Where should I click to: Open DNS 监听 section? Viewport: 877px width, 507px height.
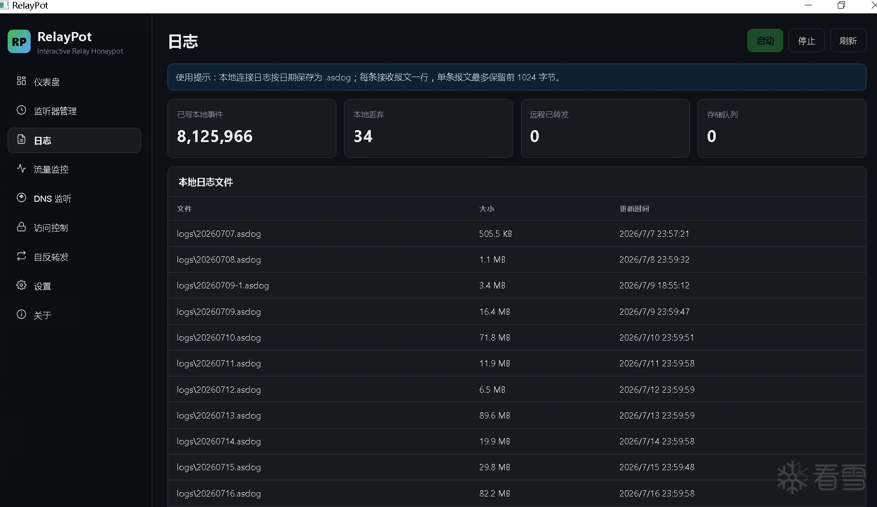coord(74,198)
